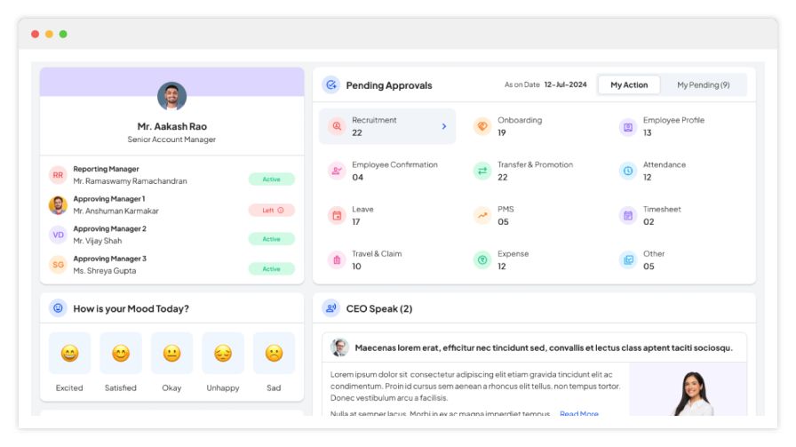Click info icon in Left status badge
Screen dimensions: 796x447
click(x=281, y=211)
